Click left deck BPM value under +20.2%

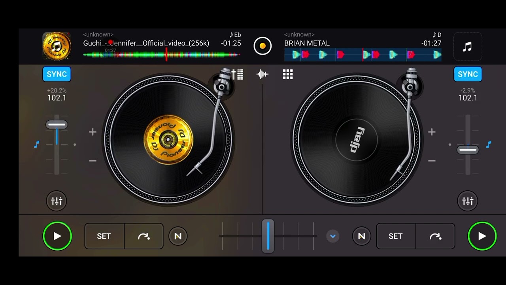57,98
